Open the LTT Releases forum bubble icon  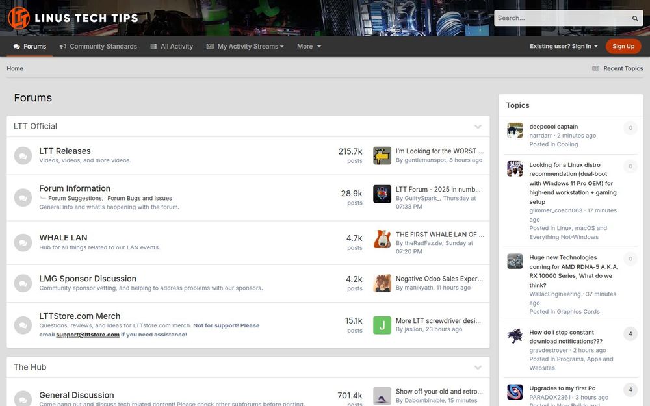tap(23, 156)
